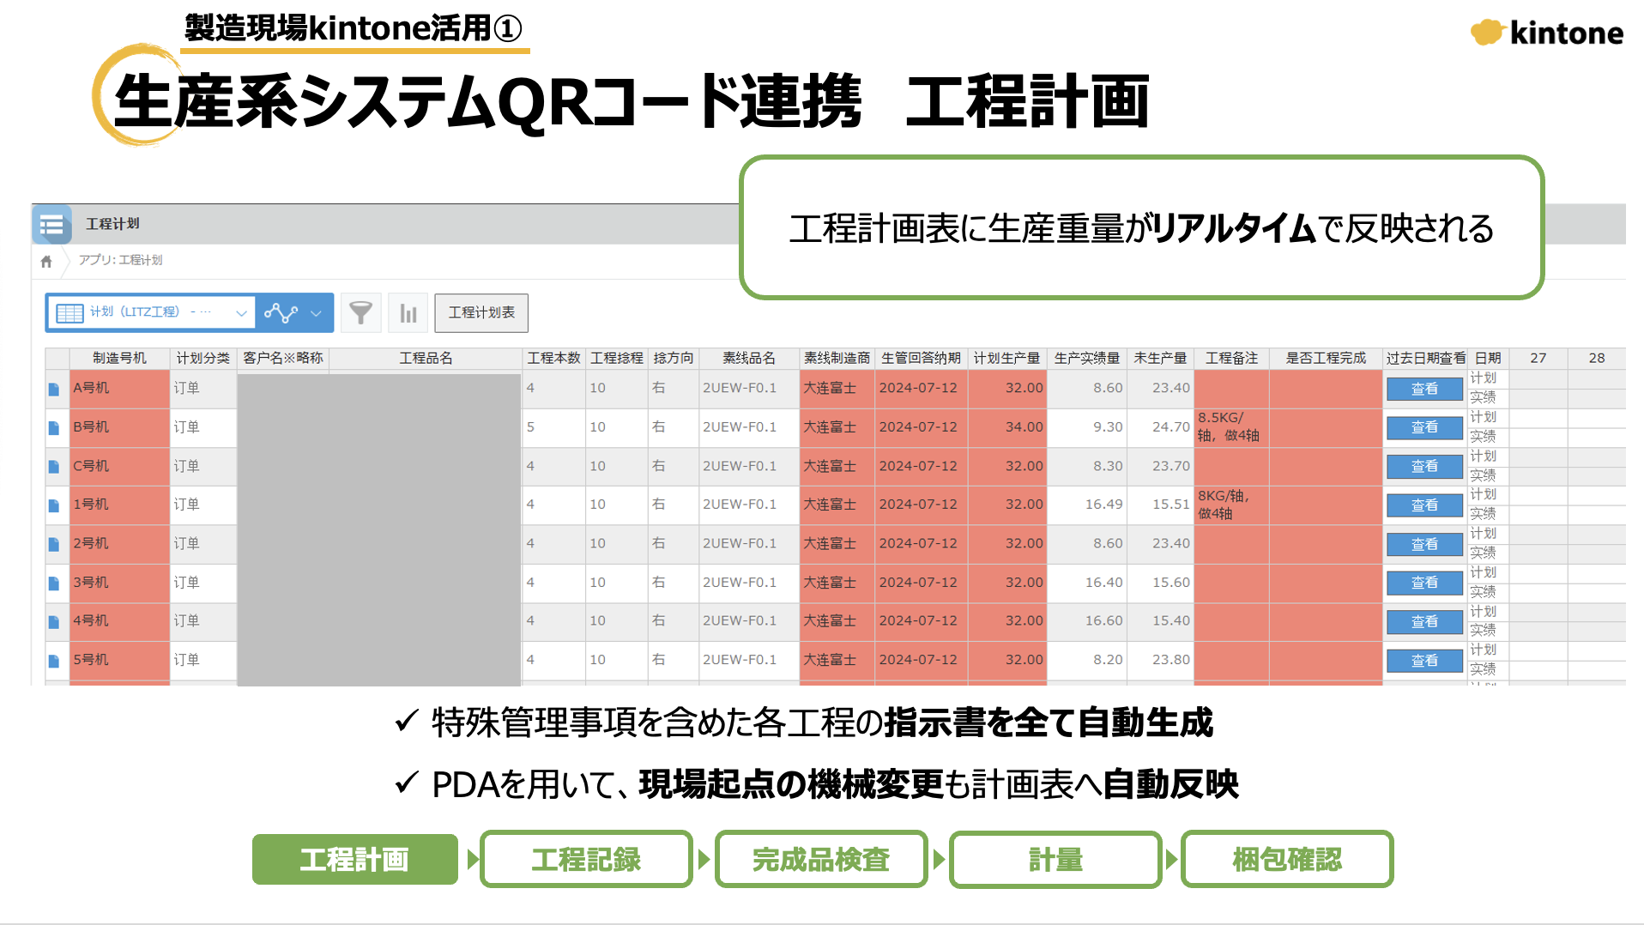Click the アプリ: 工程计划 breadcrumb
Screen dimensions: 1644x925
pyautogui.click(x=120, y=260)
